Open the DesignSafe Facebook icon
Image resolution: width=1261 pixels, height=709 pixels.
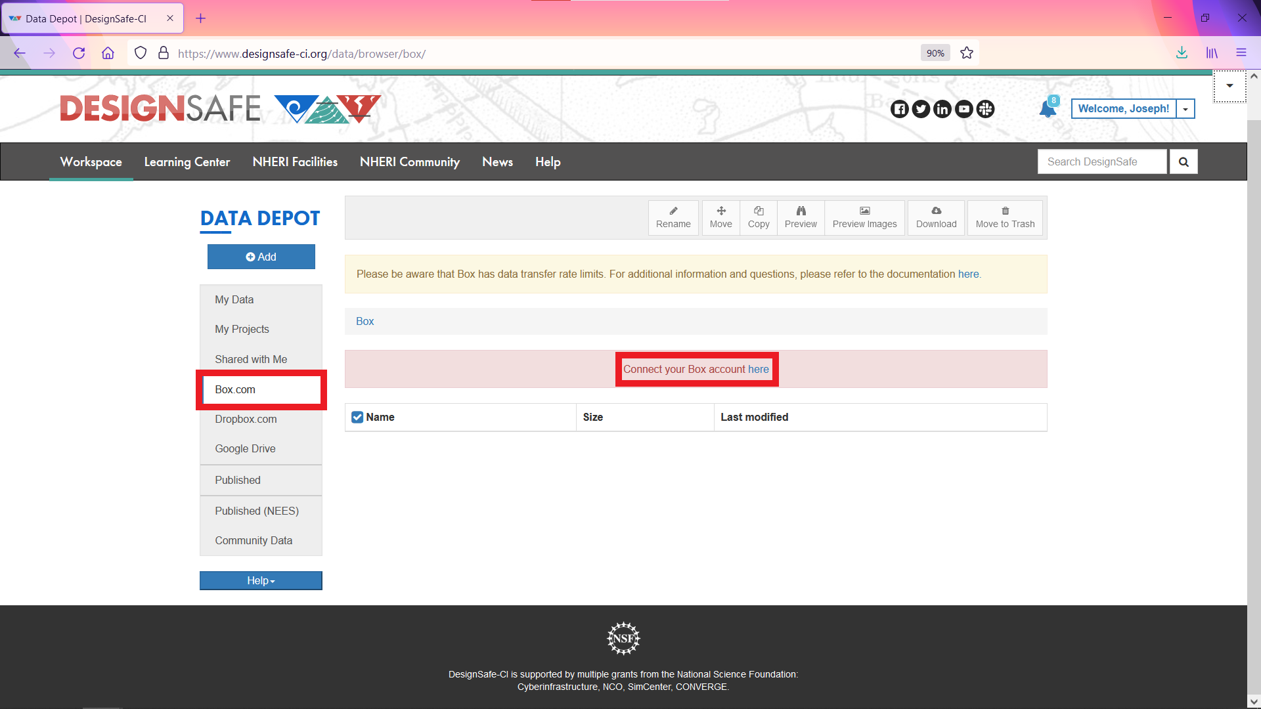pos(899,109)
